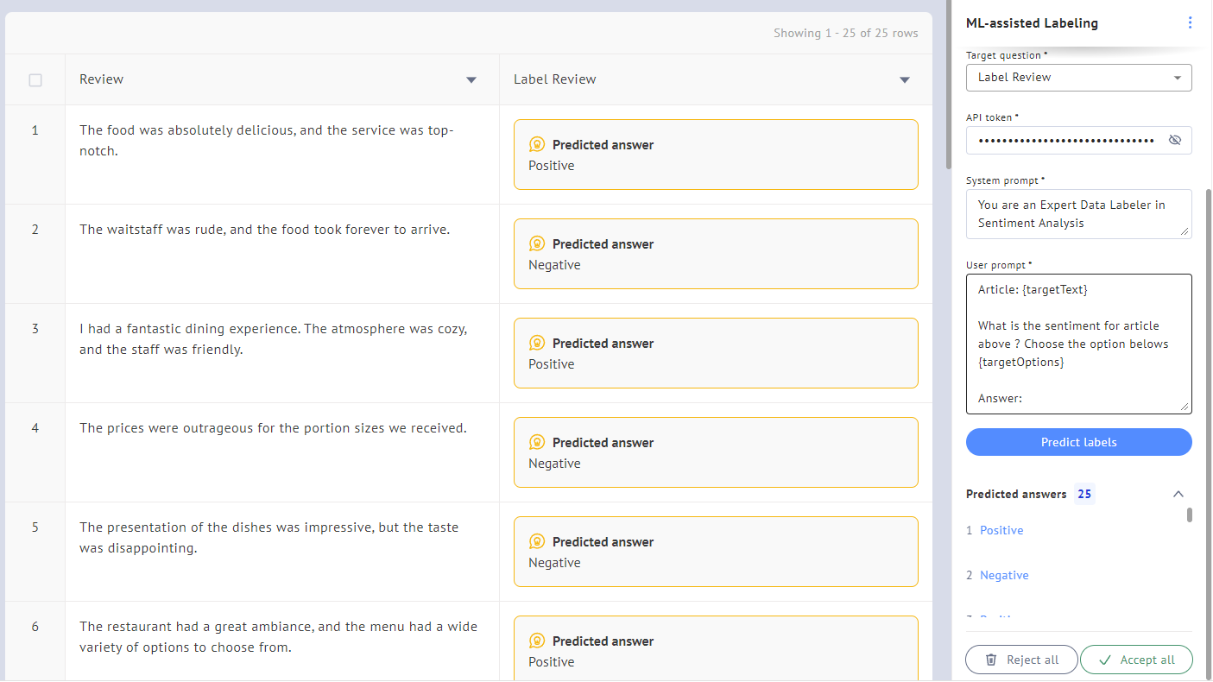This screenshot has width=1213, height=682.
Task: Open the Label Review column dropdown arrow
Action: coord(905,80)
